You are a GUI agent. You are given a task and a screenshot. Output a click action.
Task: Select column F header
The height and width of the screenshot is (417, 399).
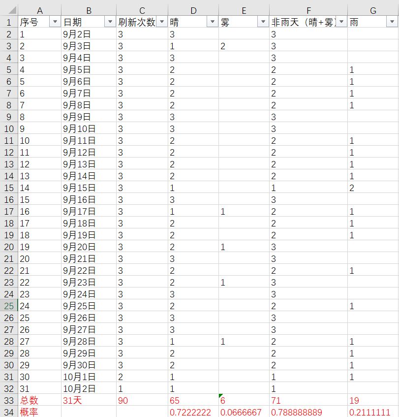click(308, 11)
